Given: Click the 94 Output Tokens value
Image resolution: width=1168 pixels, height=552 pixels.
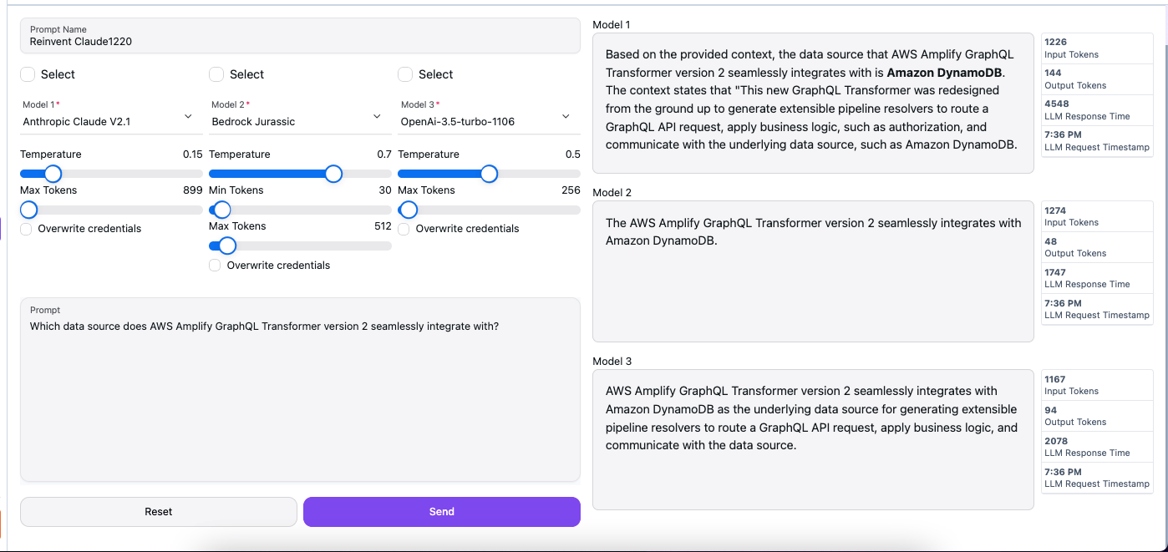Looking at the screenshot, I should (1050, 410).
